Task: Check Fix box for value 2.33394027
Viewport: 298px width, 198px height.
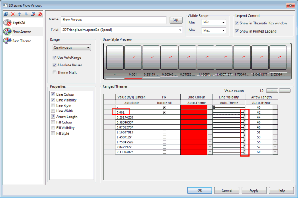Action: tap(164, 152)
